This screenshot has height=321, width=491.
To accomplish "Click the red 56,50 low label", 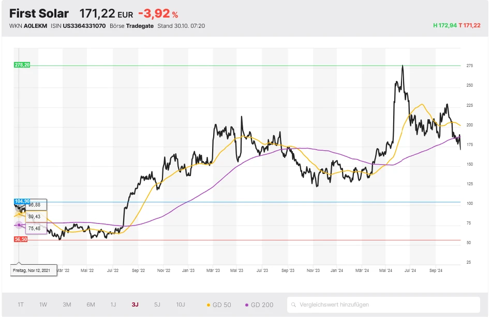I will point(21,239).
